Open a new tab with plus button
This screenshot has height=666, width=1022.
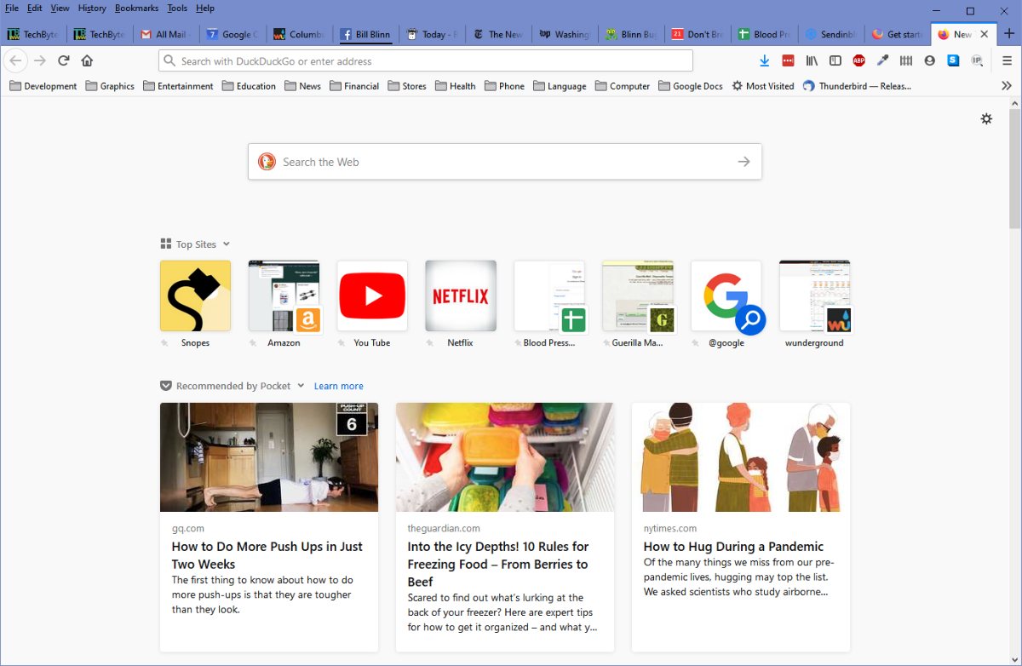(1009, 34)
